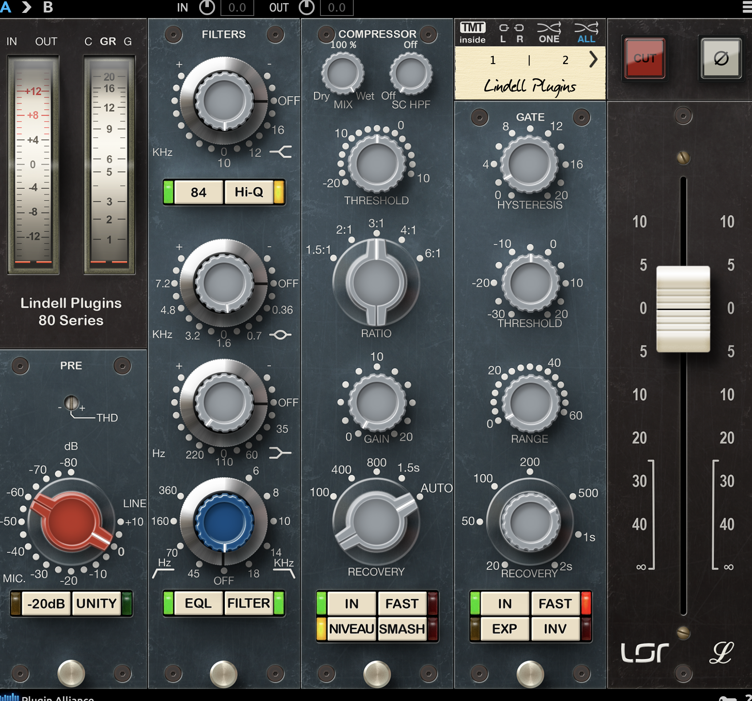Show the G meter mode
This screenshot has height=701, width=752.
click(x=128, y=41)
